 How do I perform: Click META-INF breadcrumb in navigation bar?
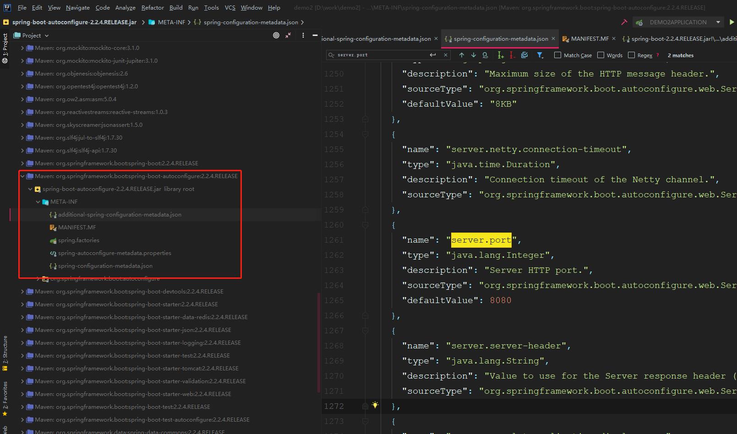click(167, 22)
